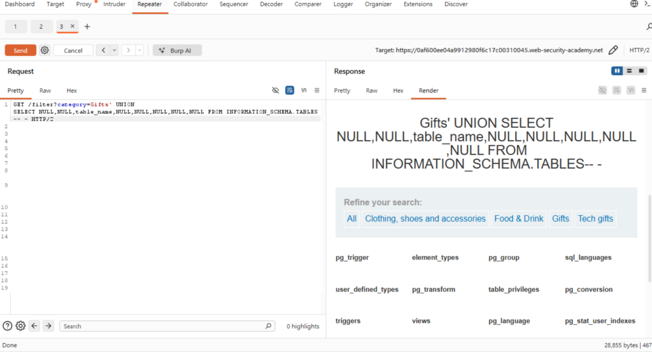
Task: Select the response Render tab
Action: [x=429, y=90]
